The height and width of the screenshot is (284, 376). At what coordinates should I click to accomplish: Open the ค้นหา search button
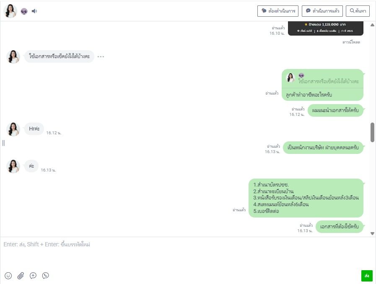pos(358,11)
